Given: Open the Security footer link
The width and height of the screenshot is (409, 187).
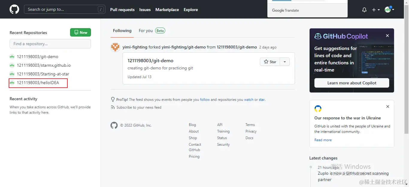Looking at the screenshot, I should [x=223, y=145].
